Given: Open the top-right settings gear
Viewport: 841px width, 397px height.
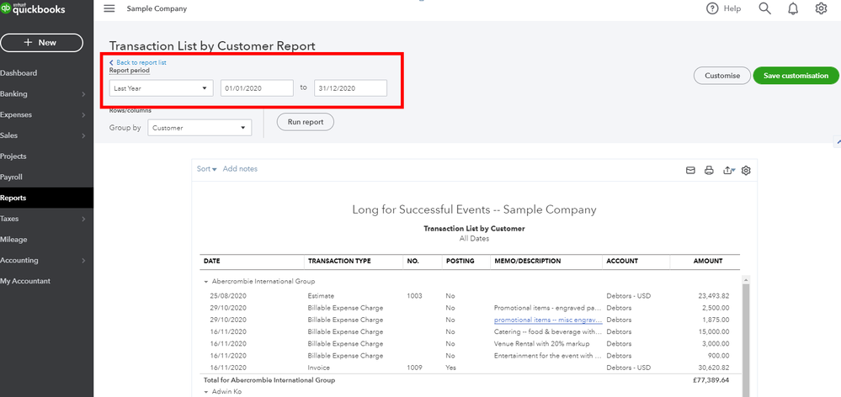Looking at the screenshot, I should [x=821, y=8].
